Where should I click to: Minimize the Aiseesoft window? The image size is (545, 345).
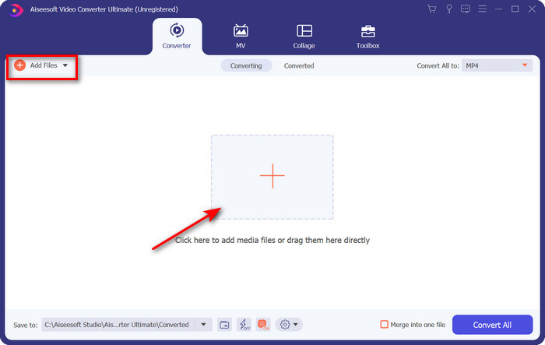pos(499,9)
